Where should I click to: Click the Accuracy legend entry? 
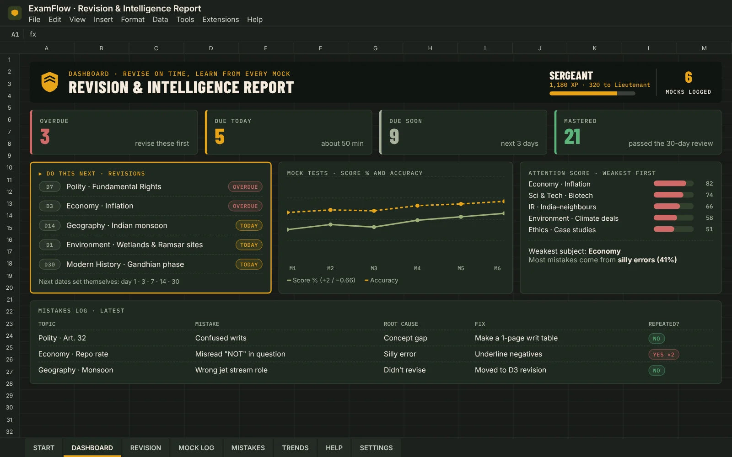coord(381,280)
